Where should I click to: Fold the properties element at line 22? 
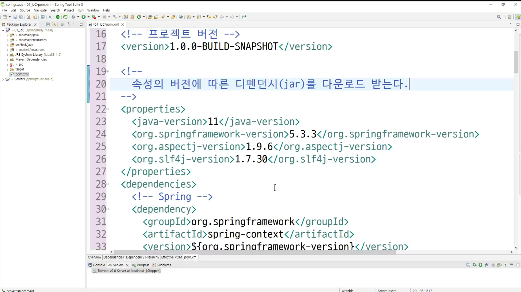click(108, 109)
